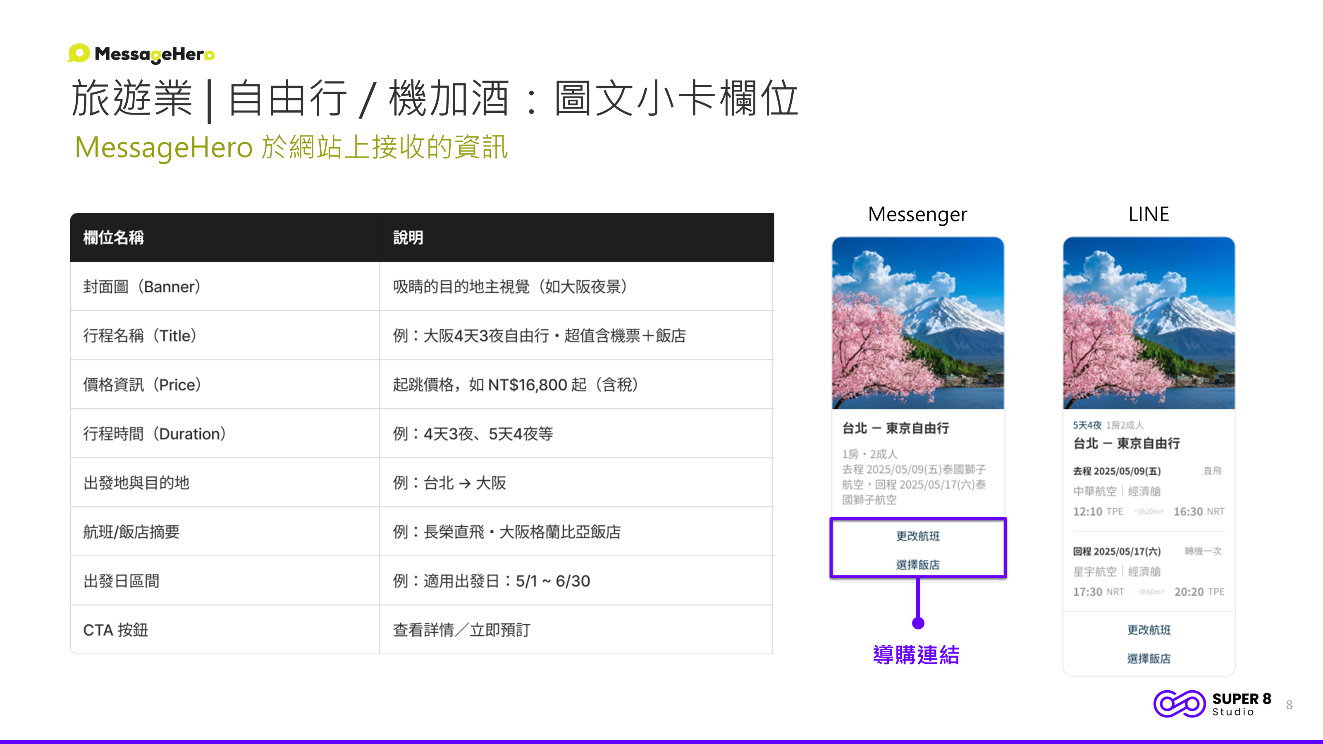Click the description 例：4天3夜、5天4夜等
This screenshot has height=744, width=1323.
(473, 434)
